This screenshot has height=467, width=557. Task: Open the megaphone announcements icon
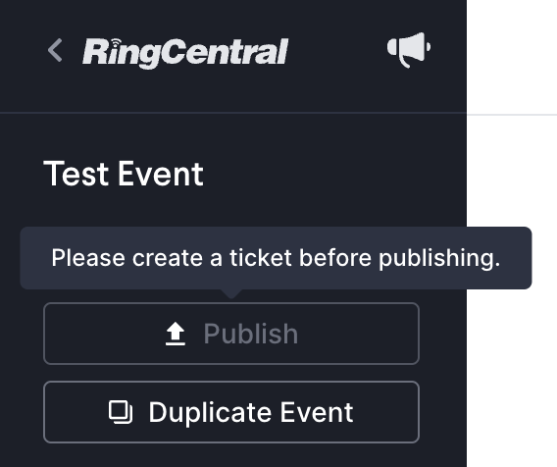click(x=409, y=50)
